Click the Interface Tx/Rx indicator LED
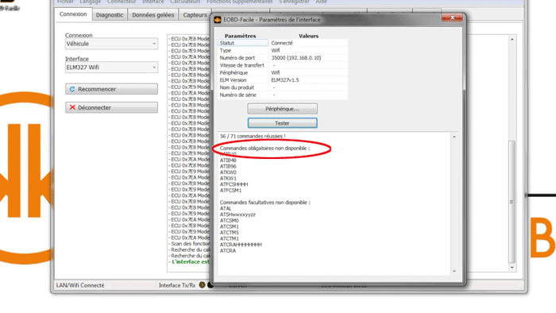556x313 pixels. coord(202,285)
